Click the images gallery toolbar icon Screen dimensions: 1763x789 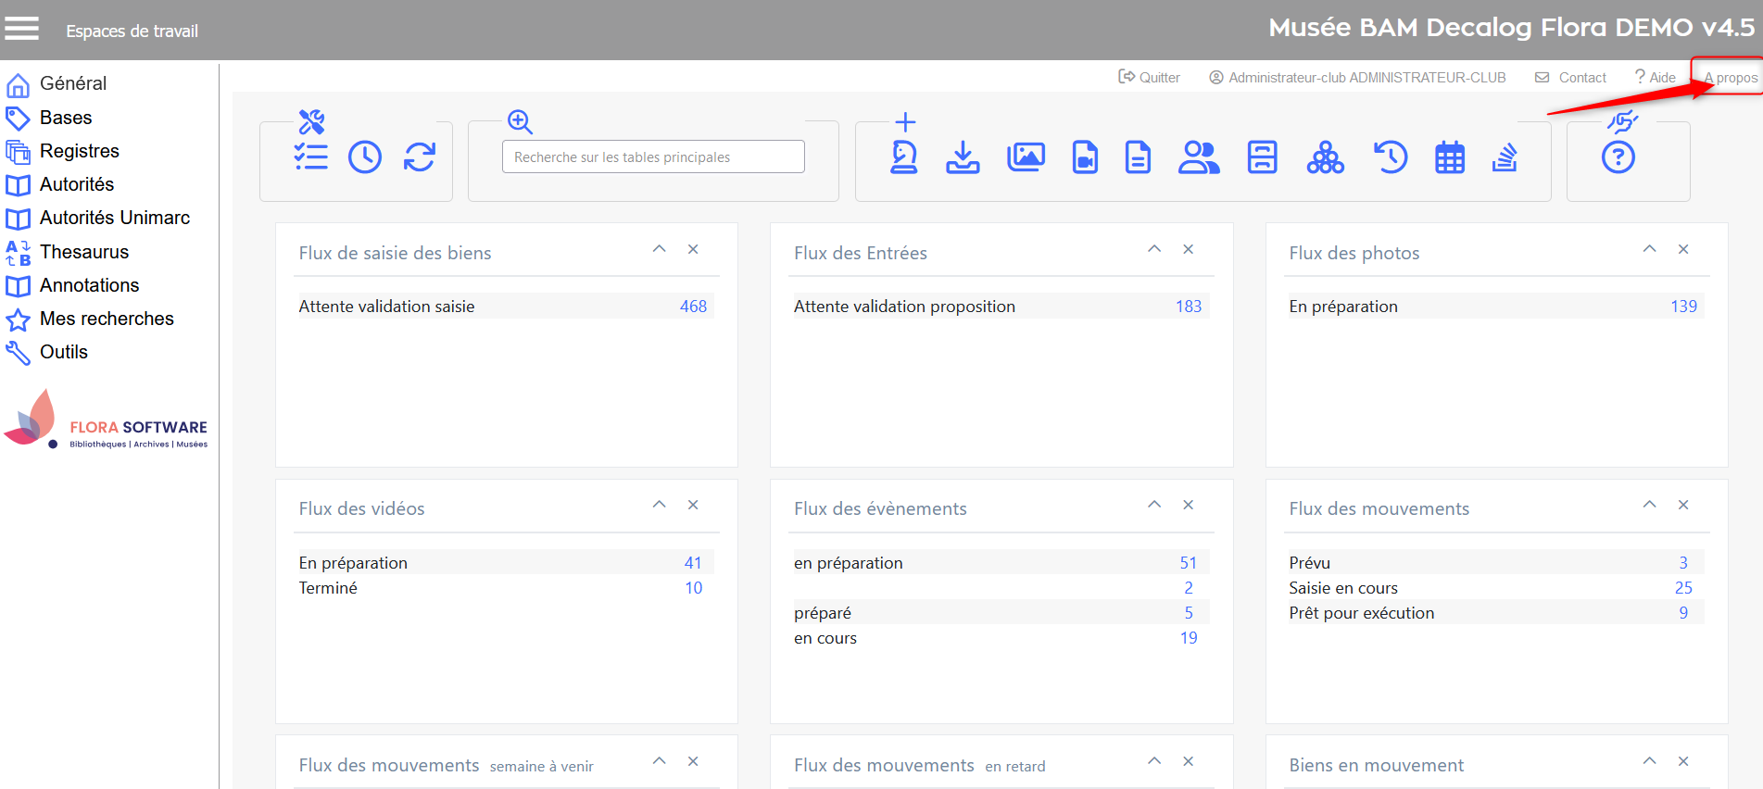point(1026,157)
